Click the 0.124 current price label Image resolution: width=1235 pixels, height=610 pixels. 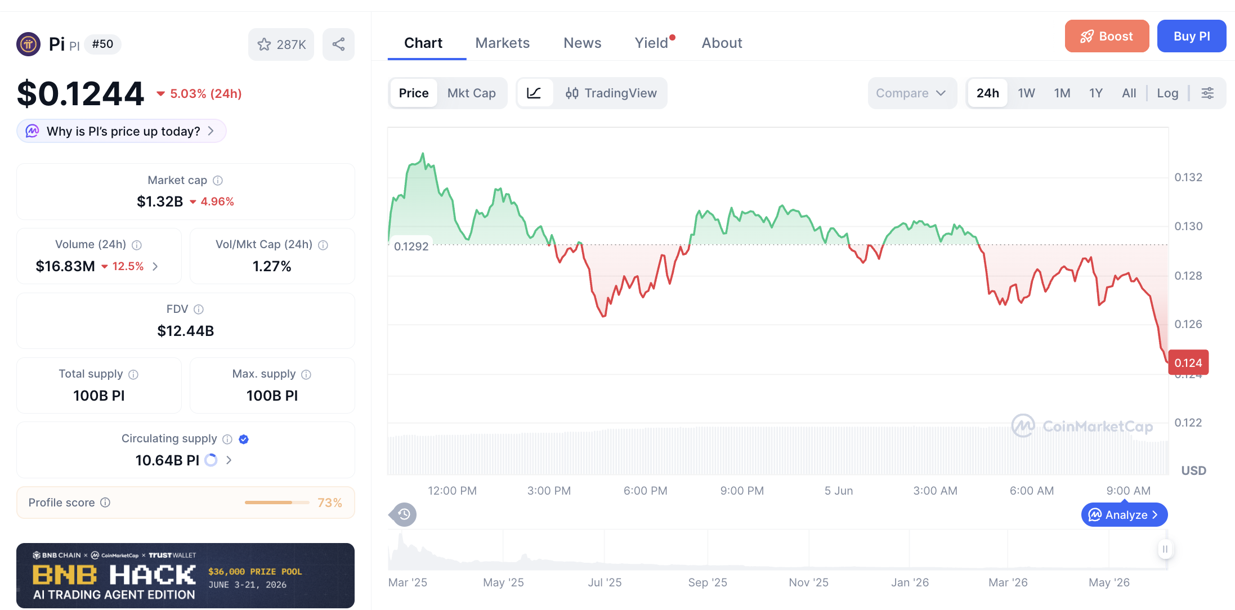[1188, 363]
